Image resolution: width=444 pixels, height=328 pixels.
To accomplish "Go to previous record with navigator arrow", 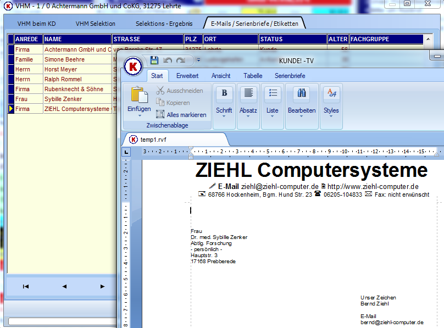I will (x=64, y=286).
